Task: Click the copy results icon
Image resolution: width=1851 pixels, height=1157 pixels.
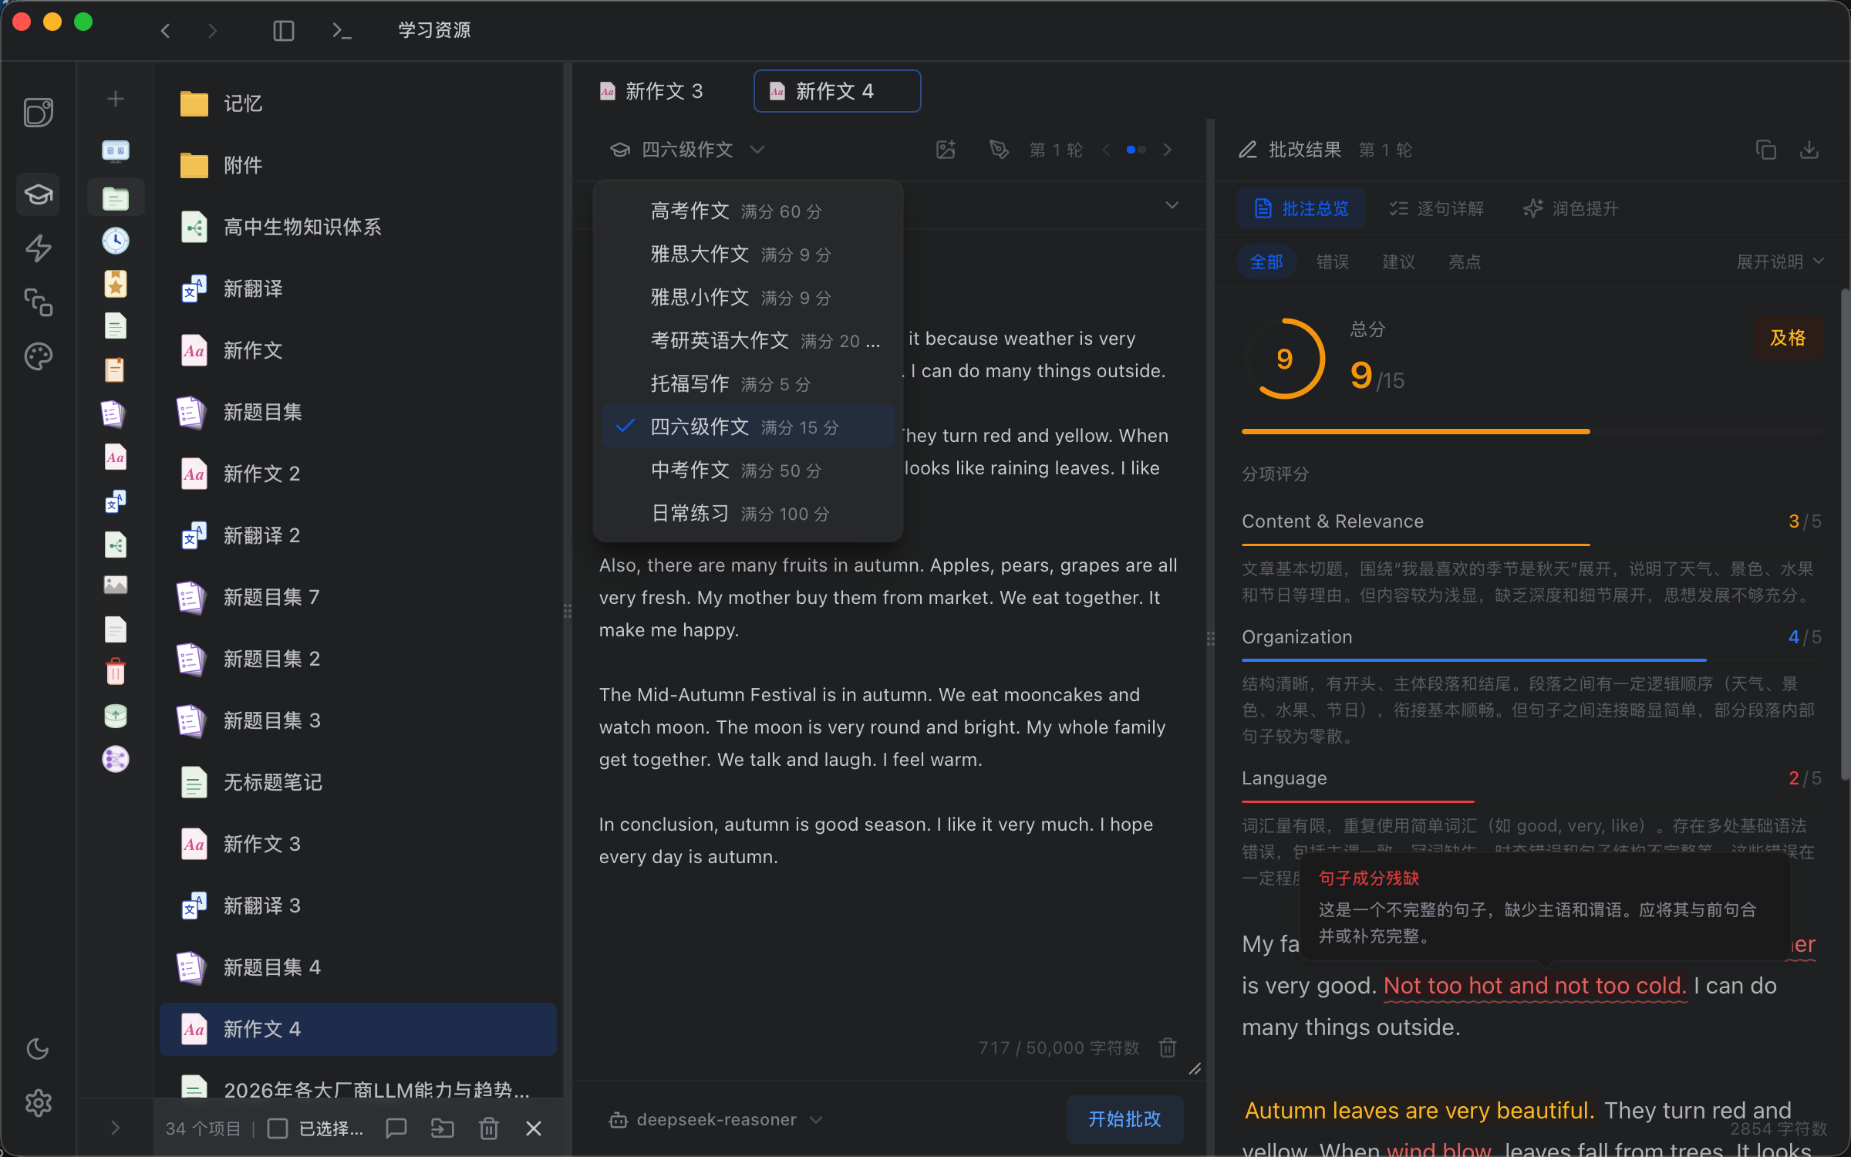Action: (x=1765, y=150)
